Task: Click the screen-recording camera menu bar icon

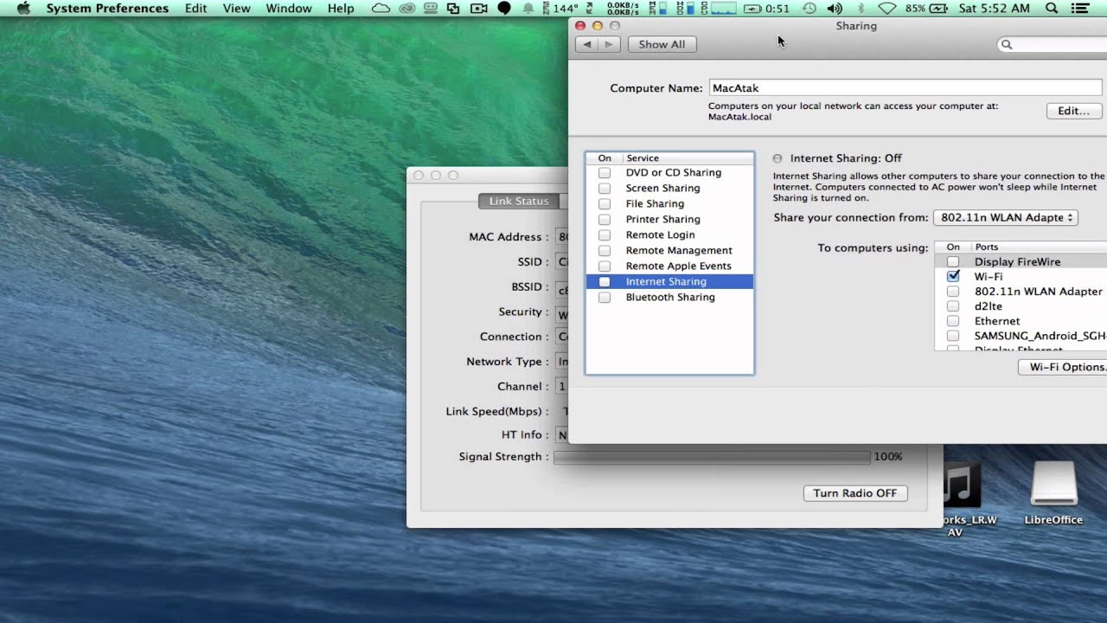Action: tap(478, 8)
